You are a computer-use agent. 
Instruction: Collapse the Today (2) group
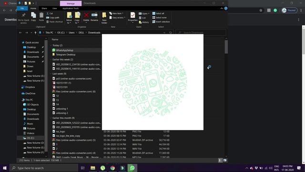pos(51,45)
